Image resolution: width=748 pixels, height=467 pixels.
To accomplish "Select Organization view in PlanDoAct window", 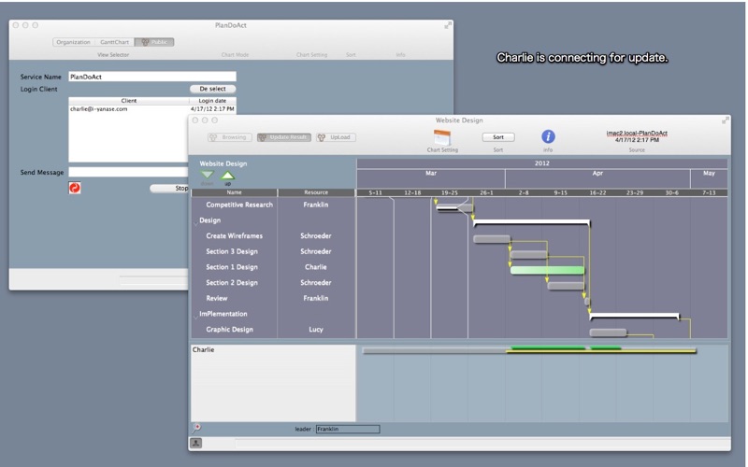I will click(73, 42).
